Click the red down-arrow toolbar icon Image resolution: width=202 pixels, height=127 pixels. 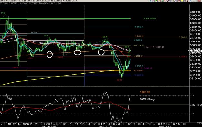pos(179,1)
